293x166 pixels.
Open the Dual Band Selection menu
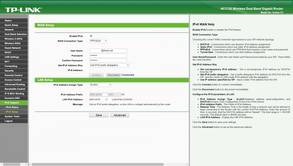click(14, 34)
